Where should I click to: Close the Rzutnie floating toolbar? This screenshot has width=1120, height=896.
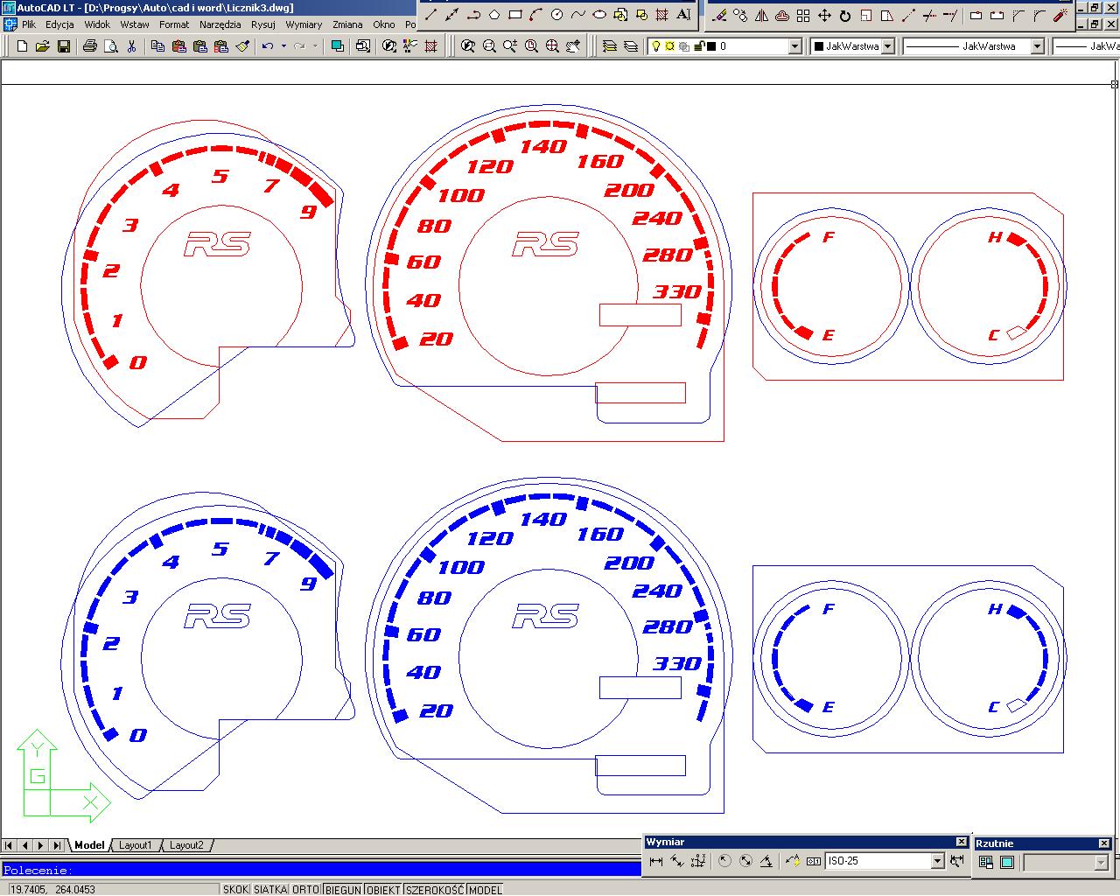(x=1104, y=843)
